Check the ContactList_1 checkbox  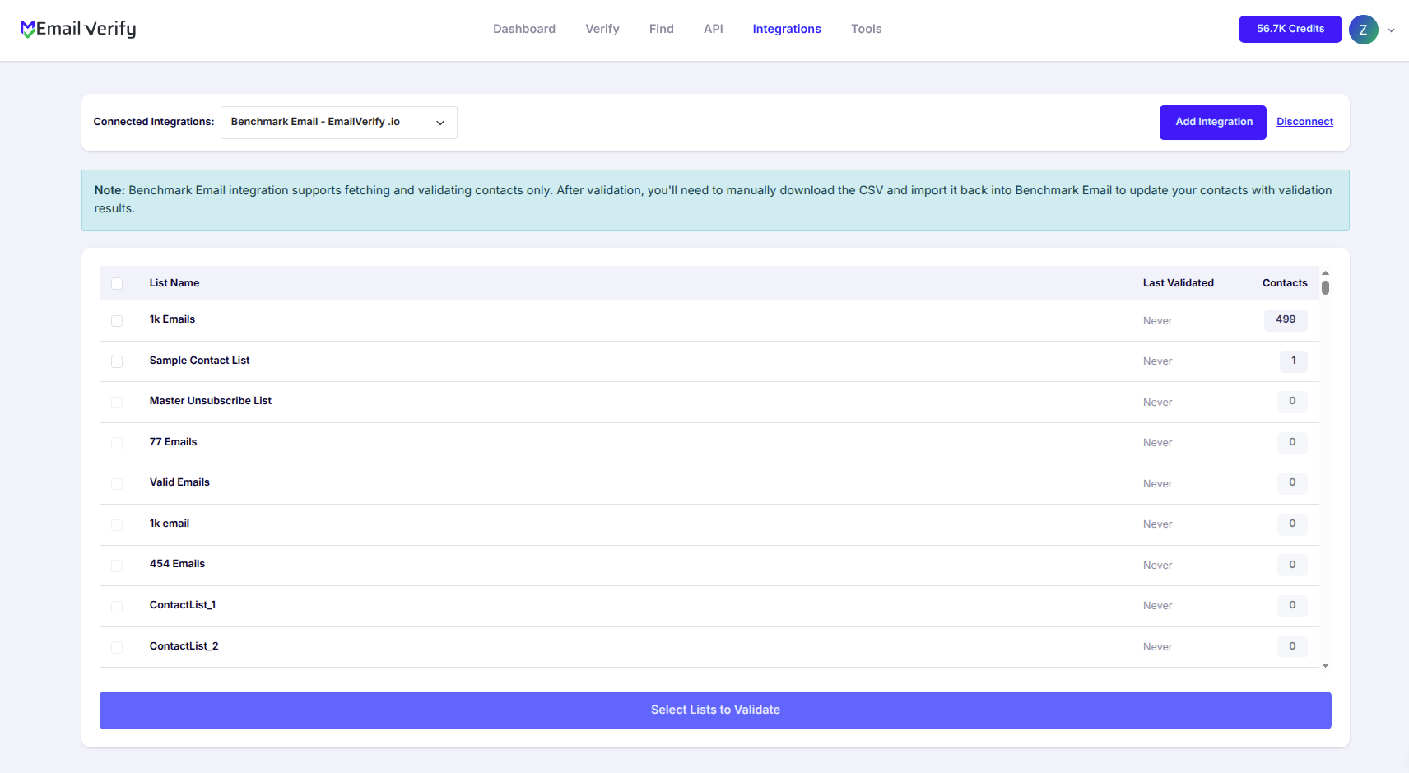(x=117, y=606)
